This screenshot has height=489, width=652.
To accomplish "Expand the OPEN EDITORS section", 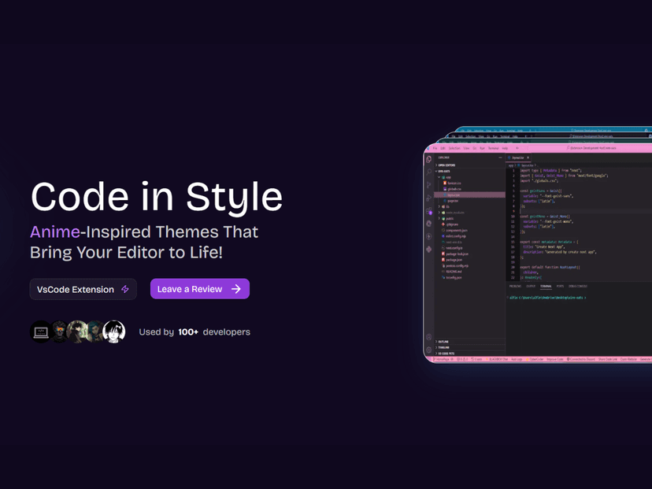I will pyautogui.click(x=446, y=165).
